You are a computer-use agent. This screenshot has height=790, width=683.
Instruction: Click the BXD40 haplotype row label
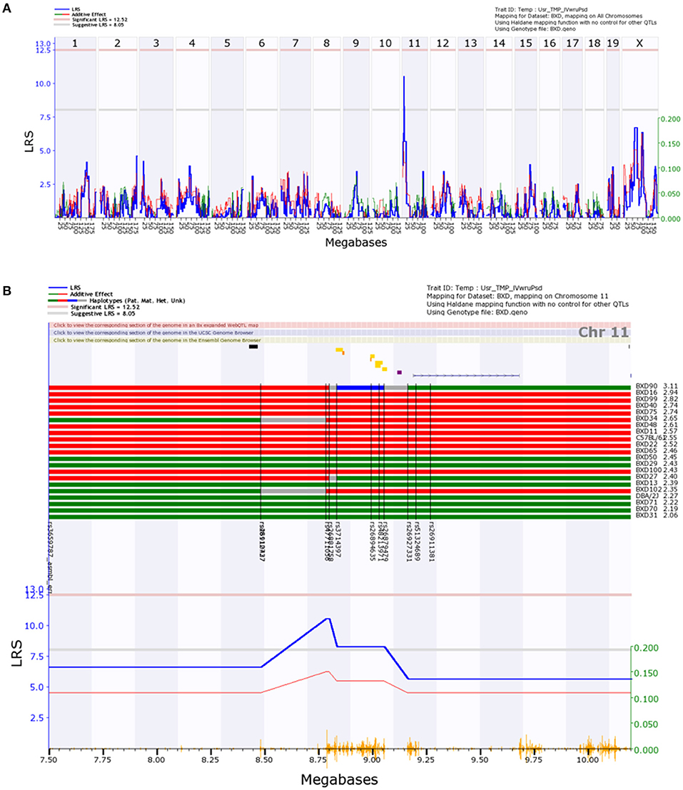click(x=646, y=405)
